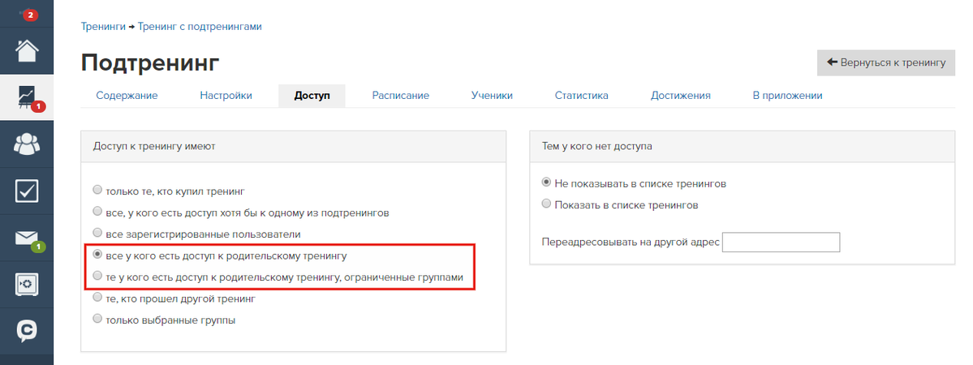Select 'только те, кто купил тренинг' option
The height and width of the screenshot is (365, 973).
click(x=97, y=190)
